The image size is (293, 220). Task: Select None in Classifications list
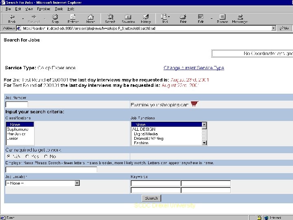tap(20, 124)
